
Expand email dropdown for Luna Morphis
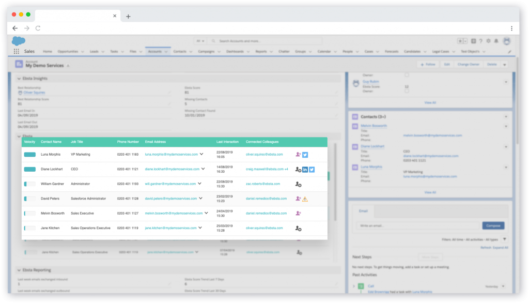point(201,154)
